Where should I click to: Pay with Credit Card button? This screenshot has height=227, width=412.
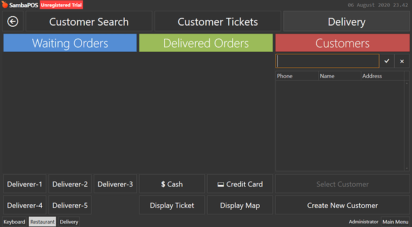point(240,184)
